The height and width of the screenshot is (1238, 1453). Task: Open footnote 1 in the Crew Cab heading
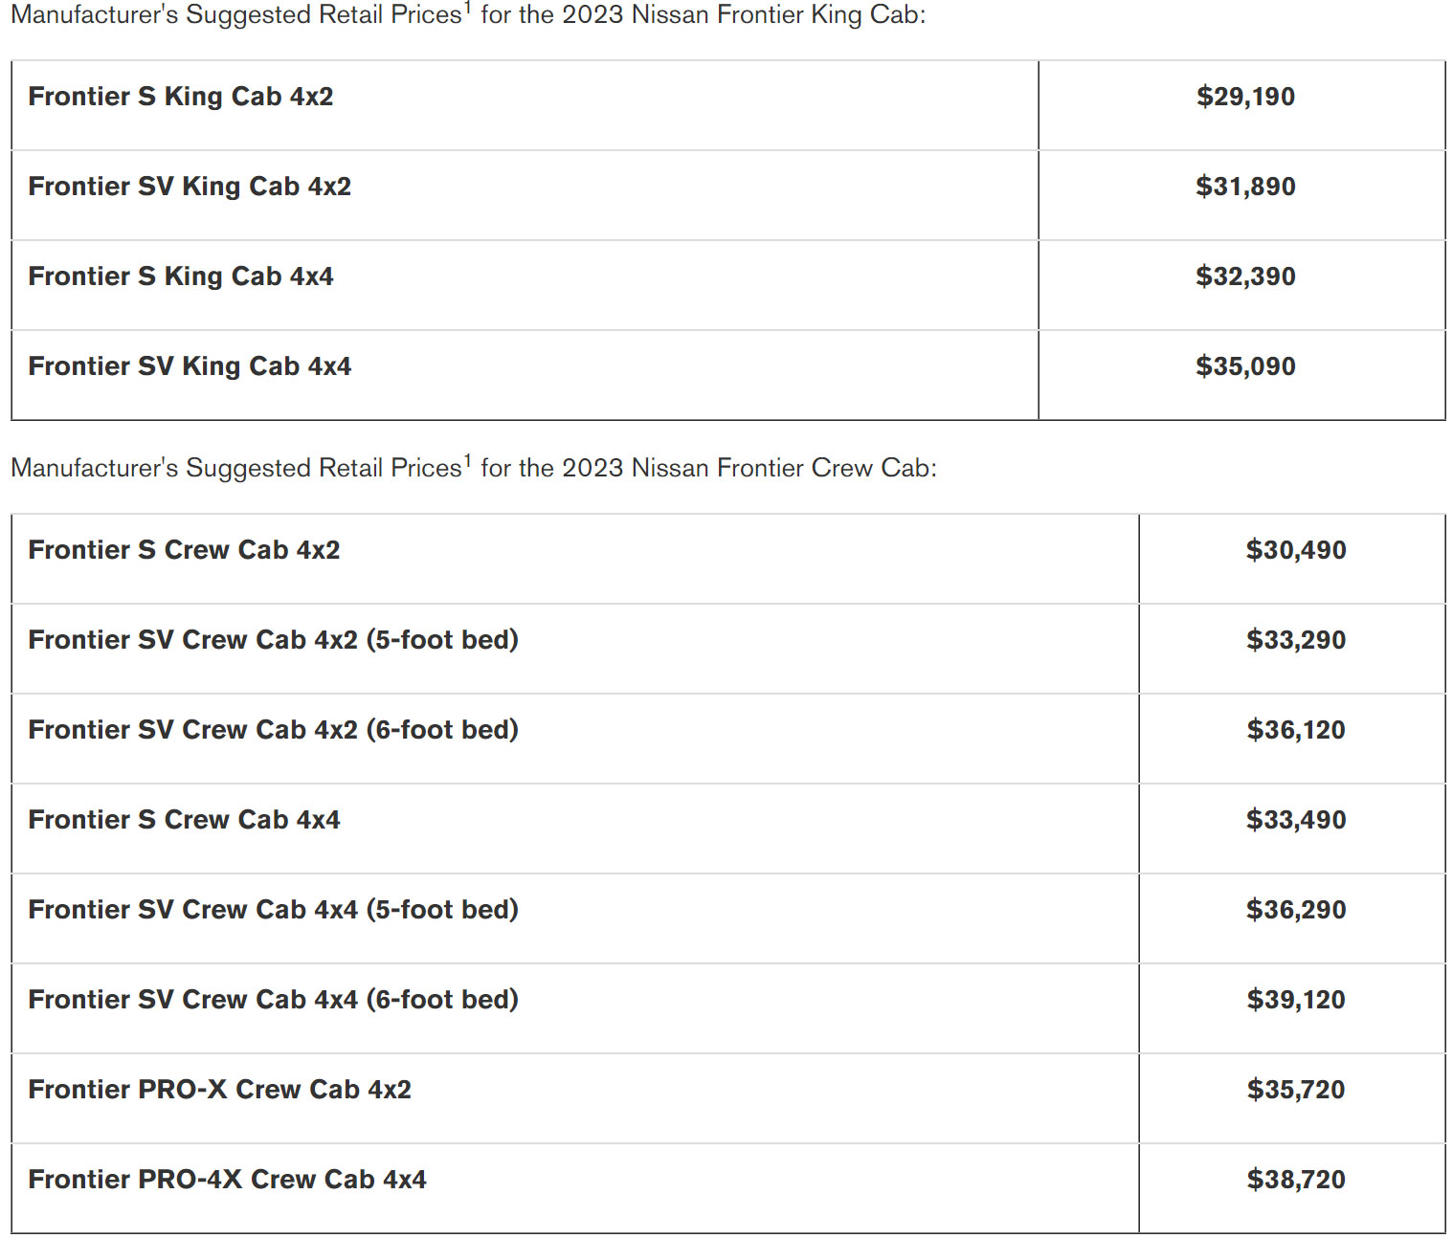point(468,461)
